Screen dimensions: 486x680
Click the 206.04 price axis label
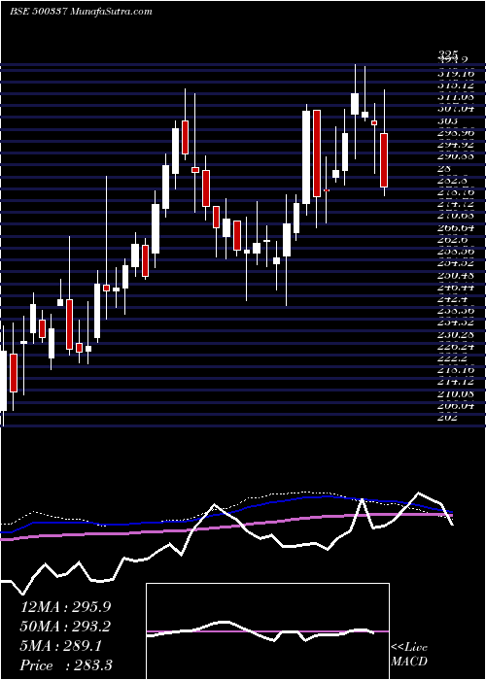[x=456, y=405]
